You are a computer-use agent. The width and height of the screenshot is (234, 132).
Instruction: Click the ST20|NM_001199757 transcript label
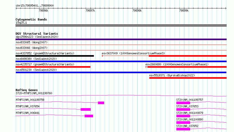(190, 100)
